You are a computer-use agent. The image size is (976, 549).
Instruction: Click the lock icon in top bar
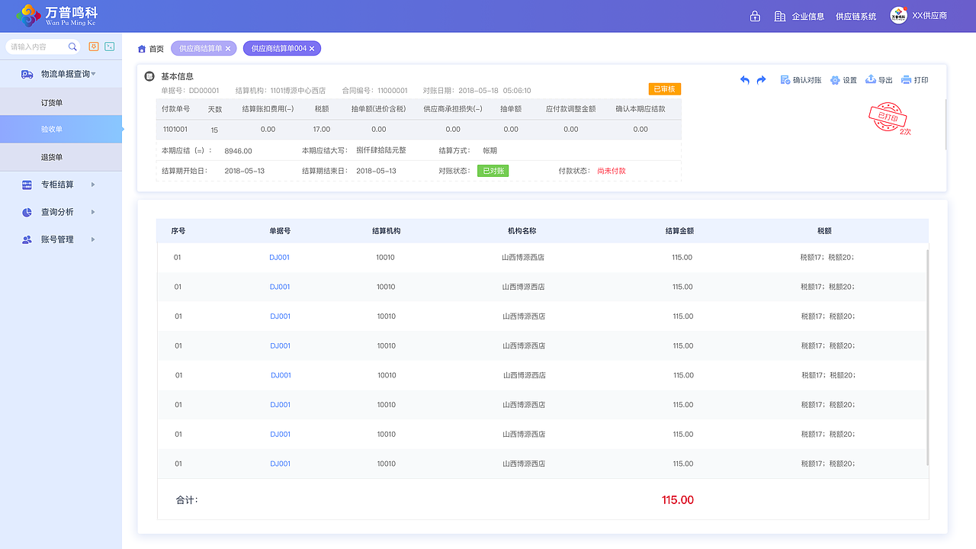(755, 16)
